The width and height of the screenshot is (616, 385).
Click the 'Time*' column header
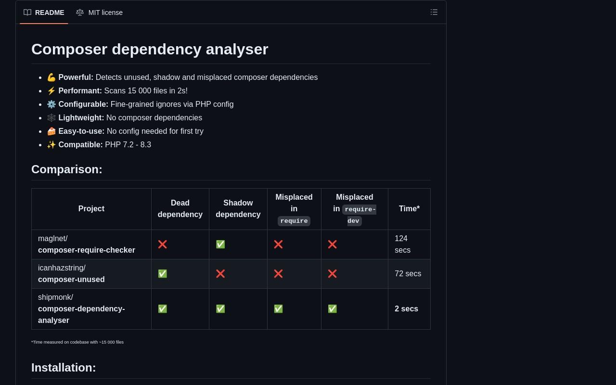tap(409, 209)
